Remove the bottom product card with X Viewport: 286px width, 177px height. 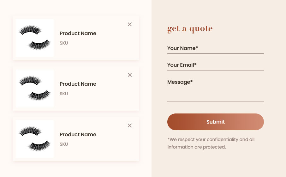(x=130, y=125)
